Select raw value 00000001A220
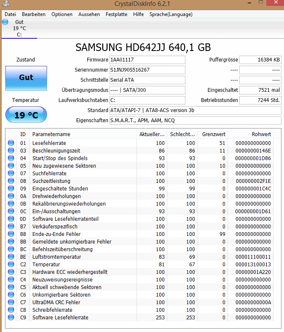 253,272
